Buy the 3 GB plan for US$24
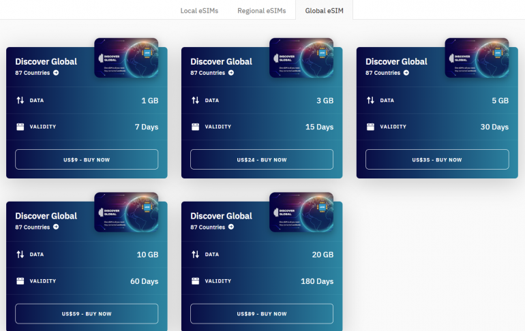 pos(262,159)
